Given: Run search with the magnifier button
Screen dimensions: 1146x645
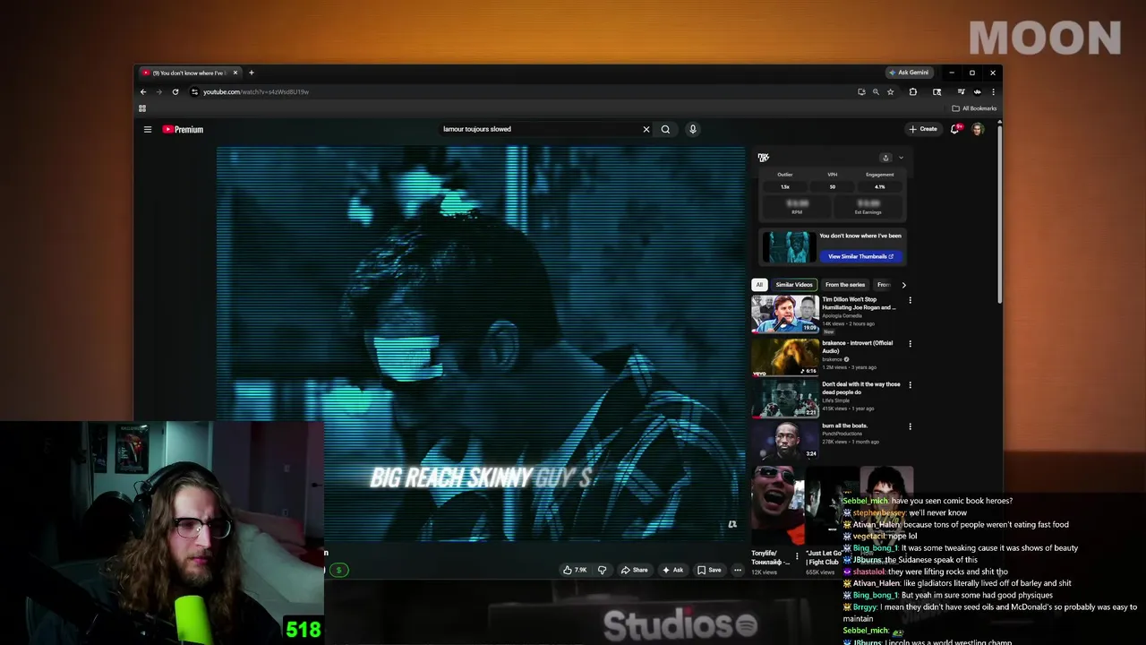Looking at the screenshot, I should tap(665, 129).
